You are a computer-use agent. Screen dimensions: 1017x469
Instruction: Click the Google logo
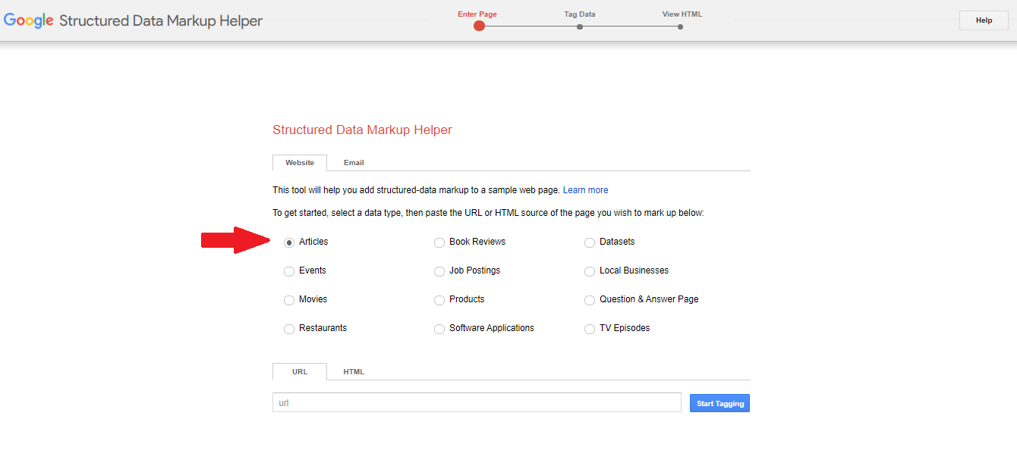click(29, 21)
